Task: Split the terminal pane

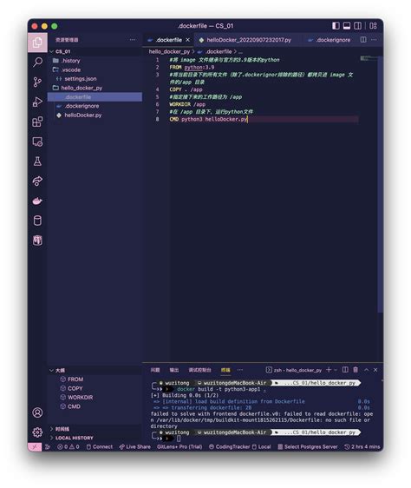Action: click(x=345, y=370)
